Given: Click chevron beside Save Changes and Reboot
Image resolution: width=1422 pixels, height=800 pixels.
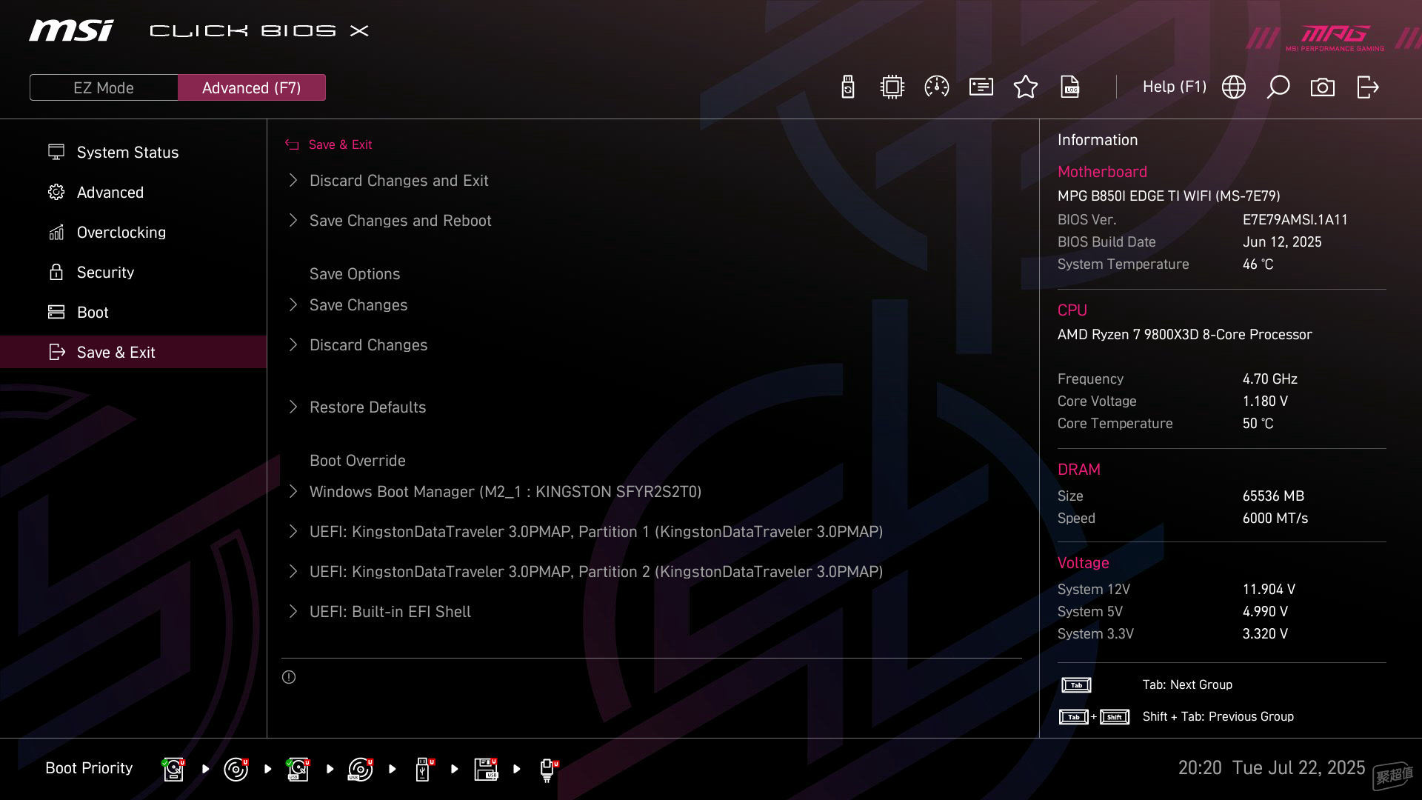Looking at the screenshot, I should [x=293, y=220].
